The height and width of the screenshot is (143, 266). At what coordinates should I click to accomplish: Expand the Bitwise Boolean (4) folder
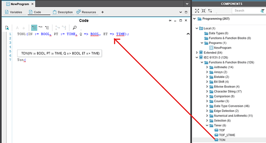207,86
